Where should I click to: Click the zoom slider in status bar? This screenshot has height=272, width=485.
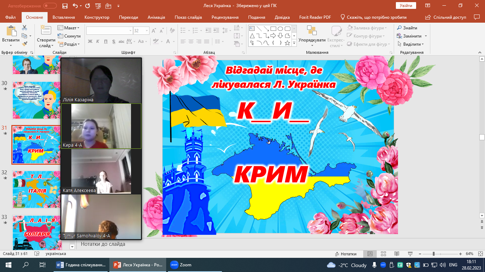pos(433,254)
